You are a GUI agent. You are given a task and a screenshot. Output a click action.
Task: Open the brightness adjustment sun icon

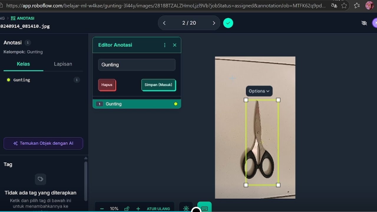tap(186, 208)
